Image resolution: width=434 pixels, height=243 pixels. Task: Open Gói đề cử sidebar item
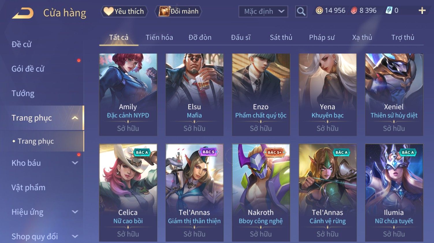click(28, 69)
